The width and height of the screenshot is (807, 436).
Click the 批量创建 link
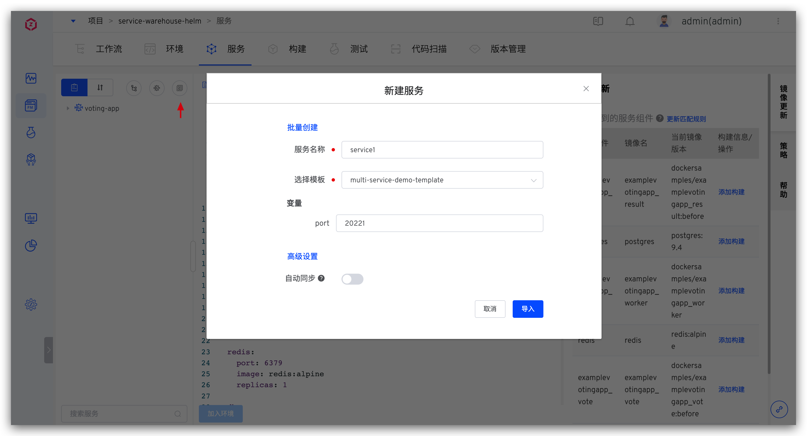[x=302, y=128]
